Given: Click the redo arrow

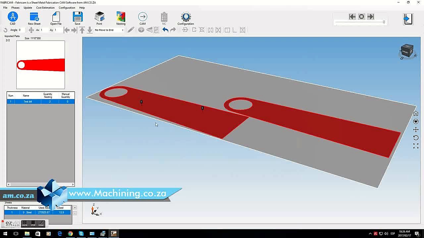Looking at the screenshot, I should 173,30.
